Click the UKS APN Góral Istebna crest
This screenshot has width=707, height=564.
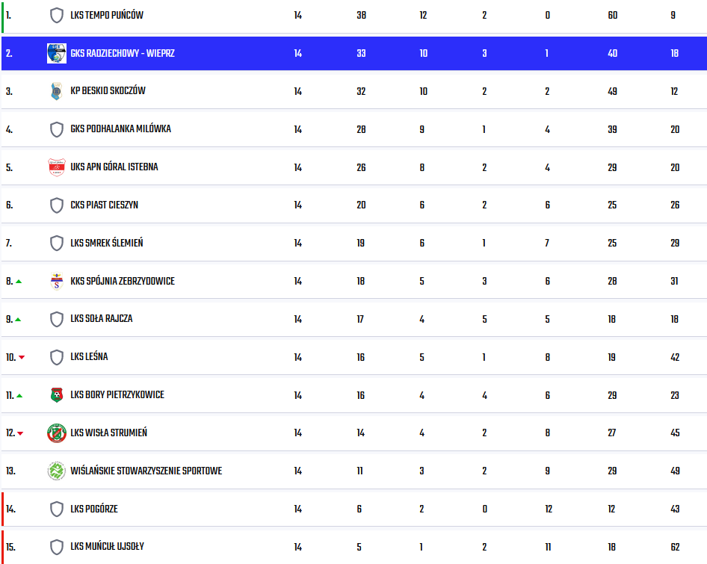tap(57, 167)
